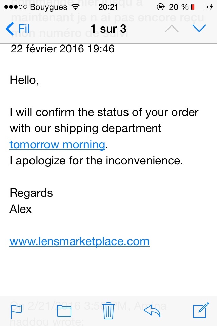This screenshot has width=217, height=326.
Task: Go to previous message with up arrow
Action: [x=172, y=29]
